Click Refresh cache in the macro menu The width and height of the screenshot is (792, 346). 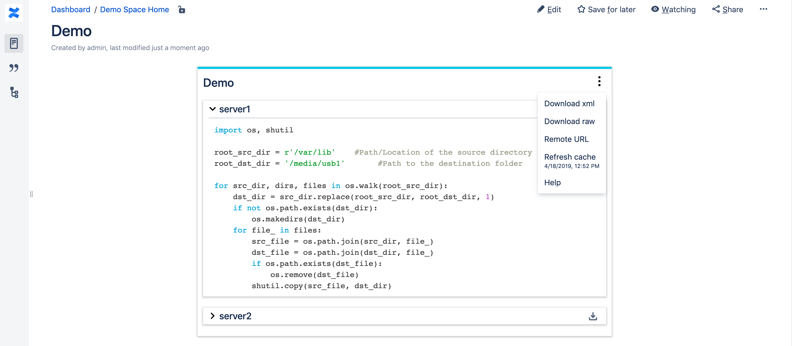click(x=570, y=157)
